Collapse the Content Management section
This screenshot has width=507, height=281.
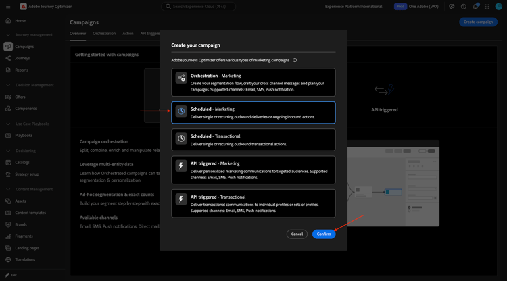tap(8, 189)
